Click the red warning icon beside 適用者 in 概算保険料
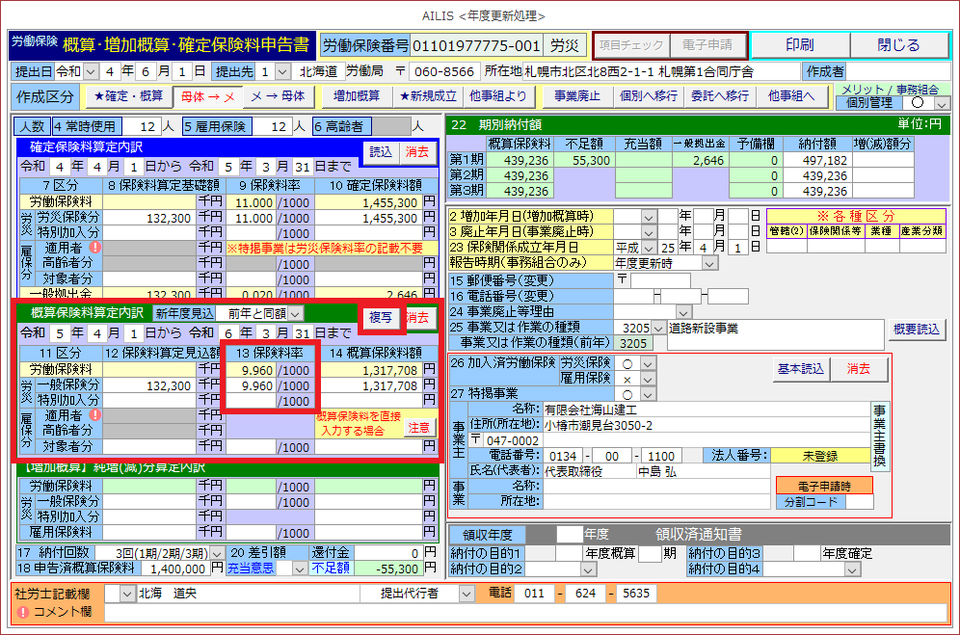960x635 pixels. tap(93, 415)
